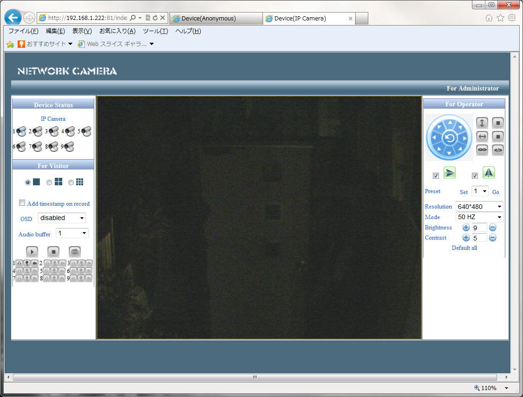Click the green mirror image icon
523x397 pixels.
(489, 173)
